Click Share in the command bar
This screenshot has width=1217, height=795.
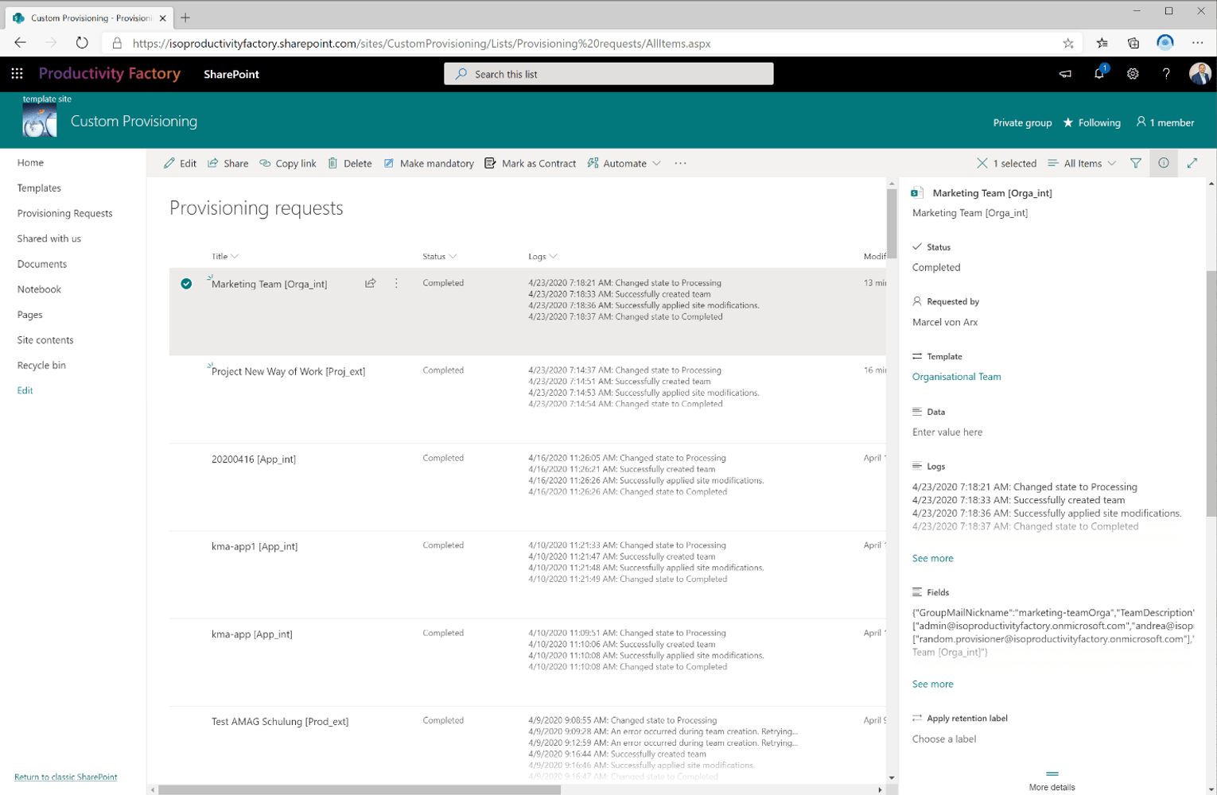coord(228,163)
